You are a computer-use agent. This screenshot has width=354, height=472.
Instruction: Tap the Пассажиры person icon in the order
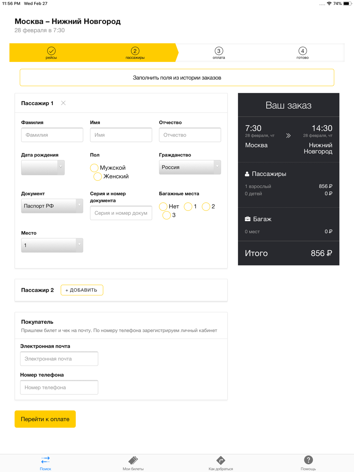point(247,174)
